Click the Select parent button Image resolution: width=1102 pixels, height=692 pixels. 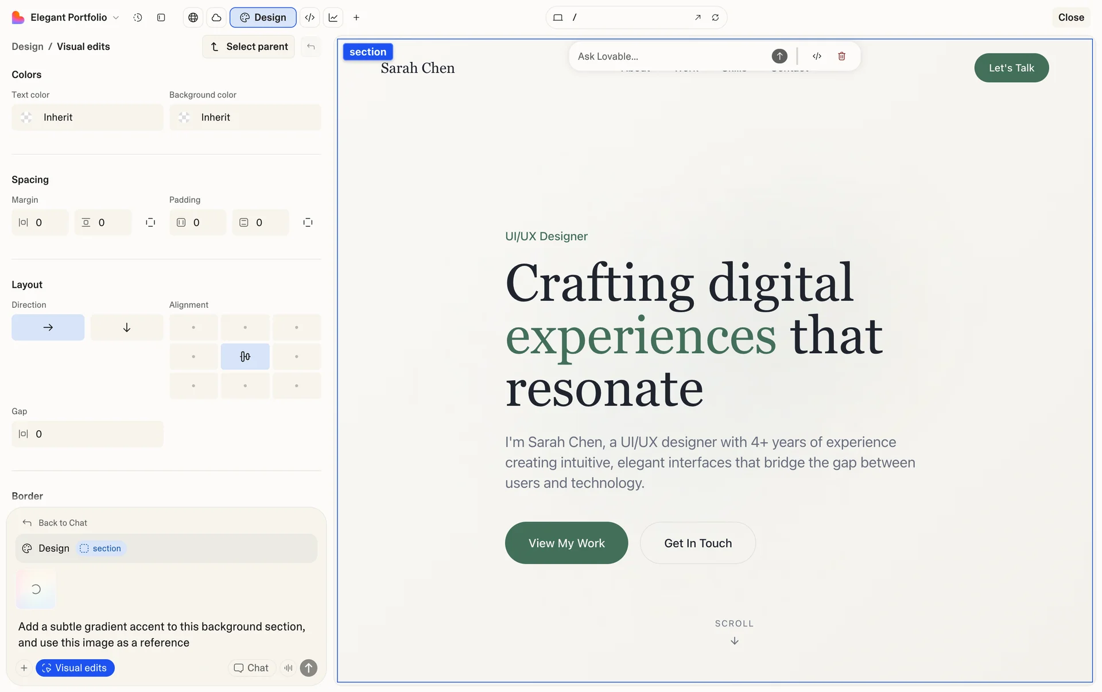[x=249, y=47]
